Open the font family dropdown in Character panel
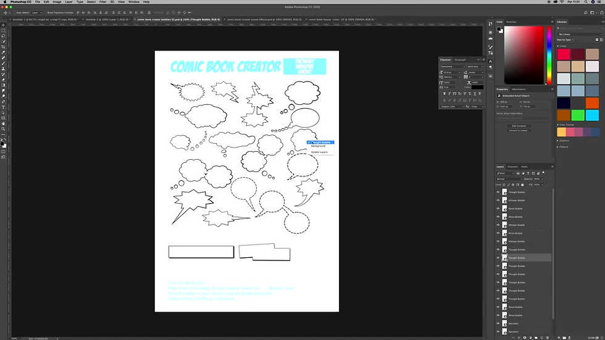Image resolution: width=605 pixels, height=340 pixels. (x=453, y=66)
